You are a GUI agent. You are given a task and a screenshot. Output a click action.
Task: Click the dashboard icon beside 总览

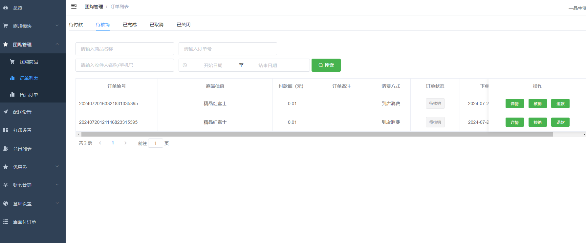tap(6, 8)
